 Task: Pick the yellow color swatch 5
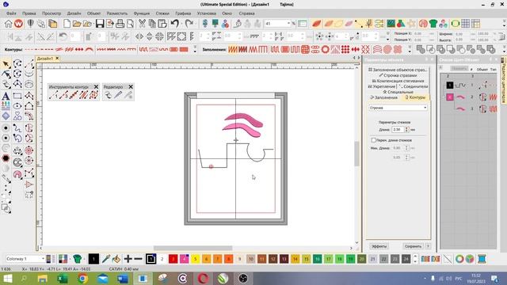[x=195, y=259]
